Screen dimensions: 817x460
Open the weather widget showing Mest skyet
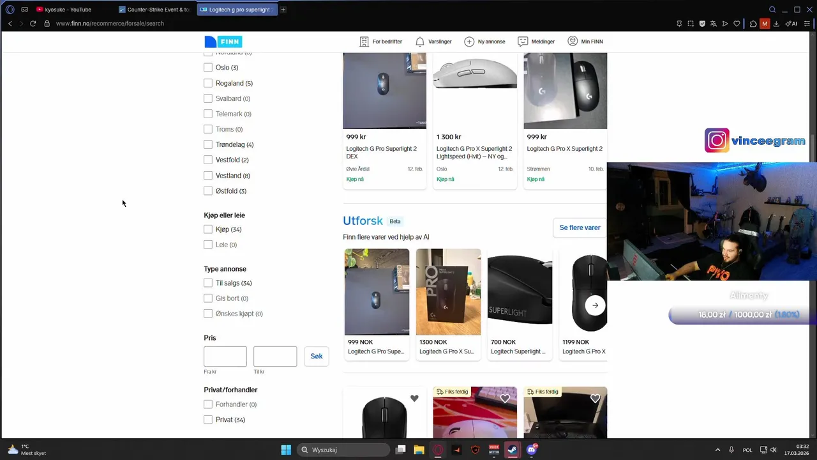pyautogui.click(x=27, y=450)
